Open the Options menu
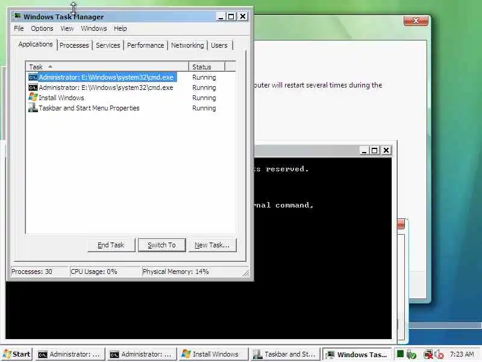The width and height of the screenshot is (482, 362). click(42, 28)
